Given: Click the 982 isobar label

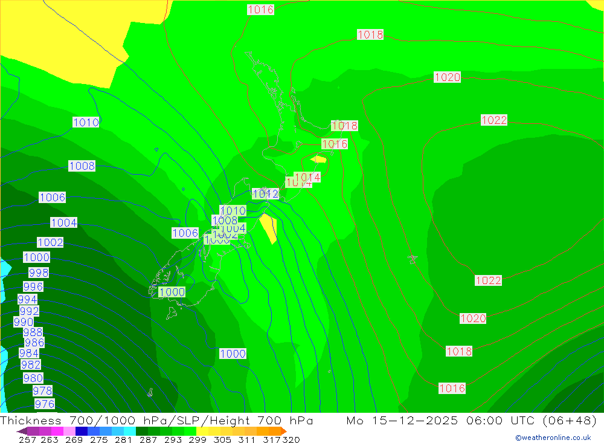Looking at the screenshot, I should [x=31, y=364].
